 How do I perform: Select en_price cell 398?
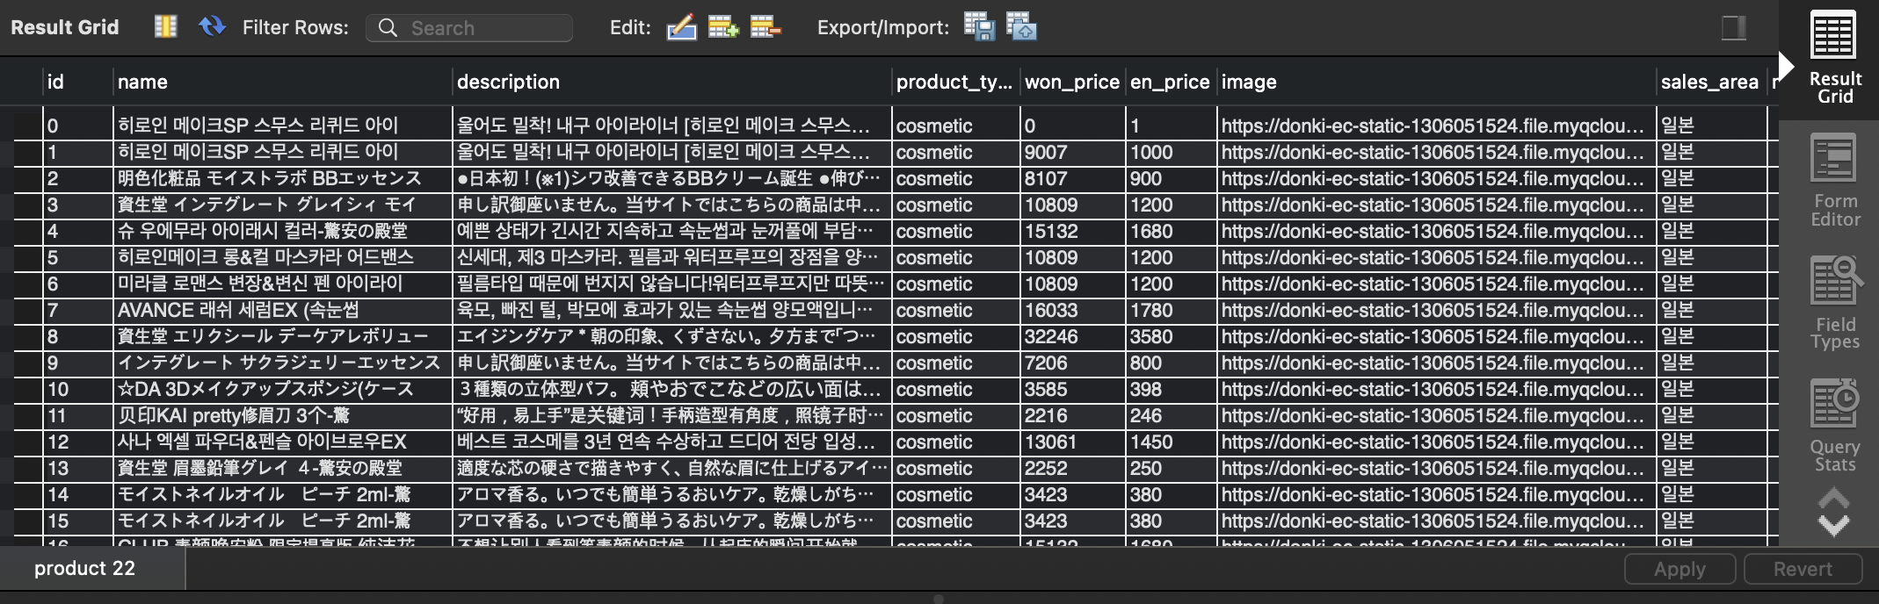point(1171,389)
